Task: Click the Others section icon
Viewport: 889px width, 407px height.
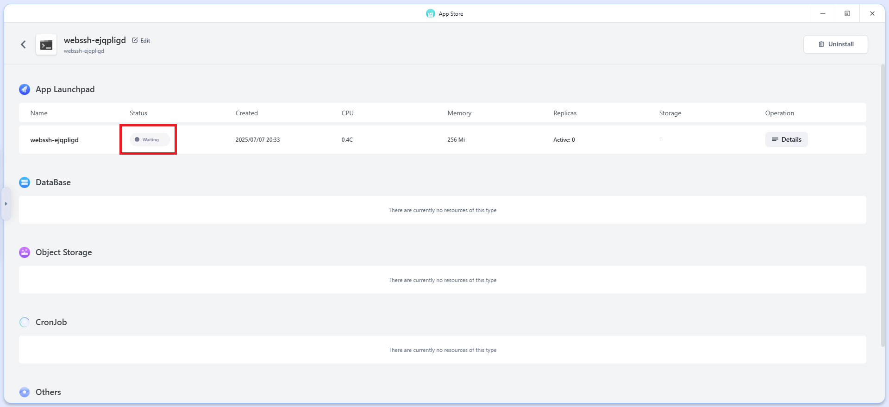Action: pyautogui.click(x=25, y=392)
